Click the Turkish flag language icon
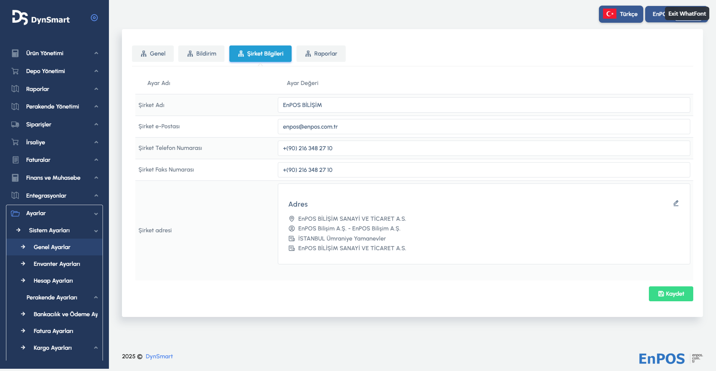 [610, 14]
